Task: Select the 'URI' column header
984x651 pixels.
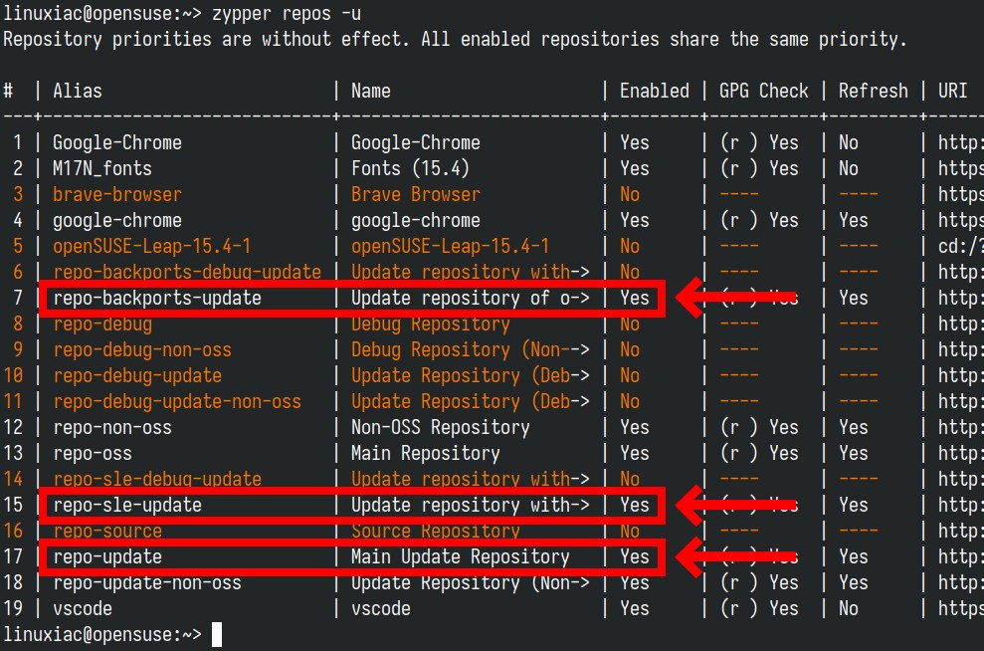Action: [952, 91]
